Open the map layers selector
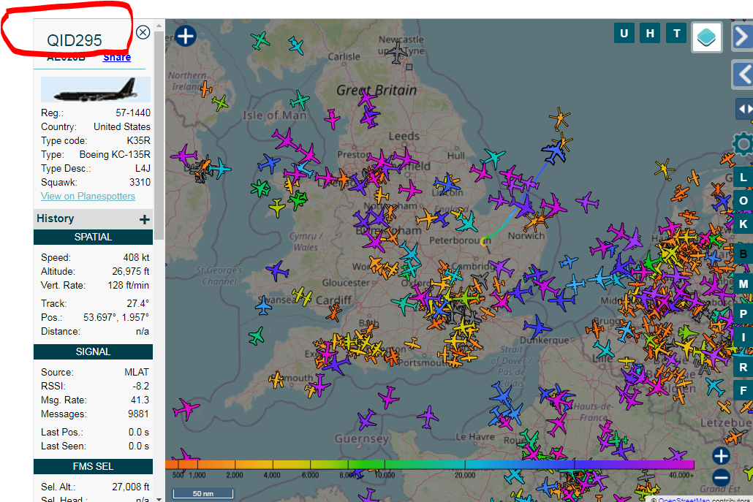The height and width of the screenshot is (502, 753). point(706,37)
